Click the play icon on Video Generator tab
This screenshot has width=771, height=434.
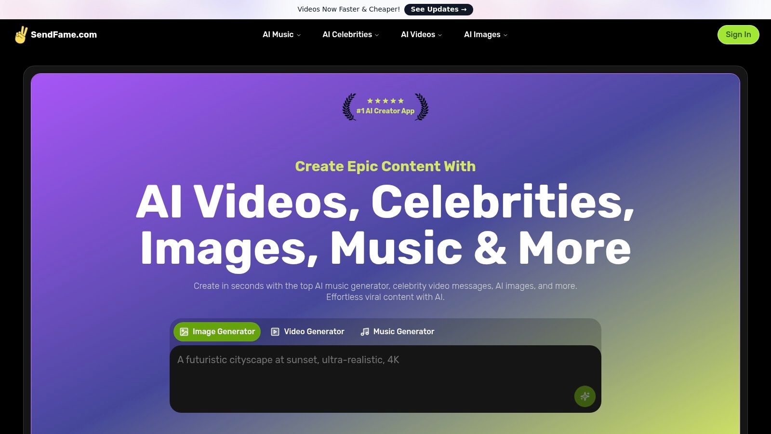point(275,331)
